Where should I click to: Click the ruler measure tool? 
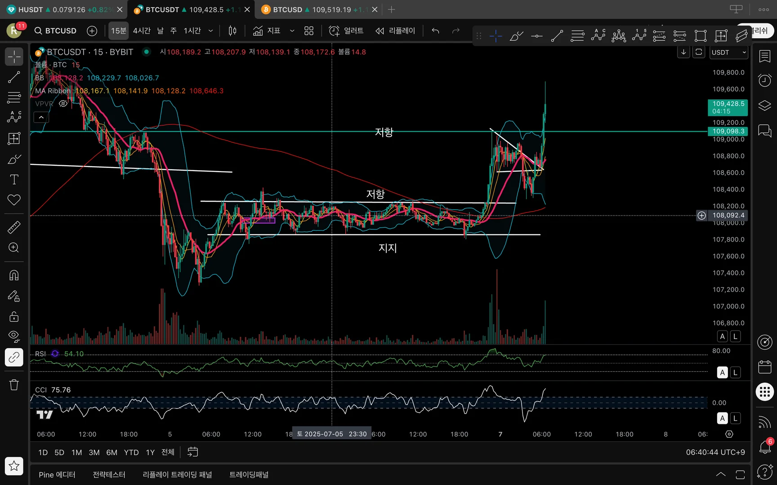coord(14,228)
